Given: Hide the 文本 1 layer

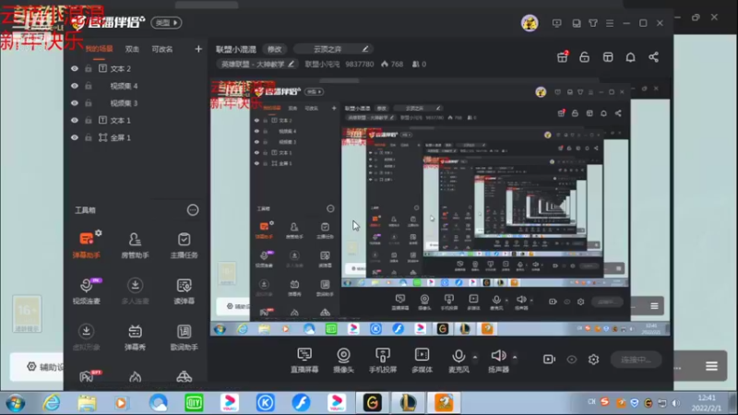Looking at the screenshot, I should pos(75,121).
